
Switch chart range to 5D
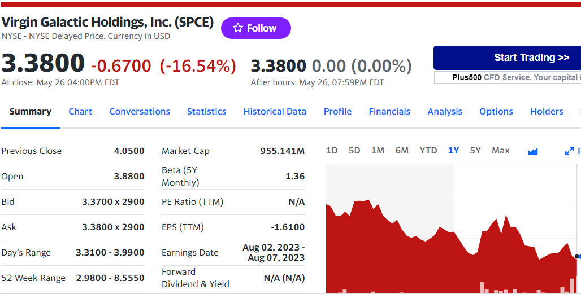pyautogui.click(x=354, y=151)
